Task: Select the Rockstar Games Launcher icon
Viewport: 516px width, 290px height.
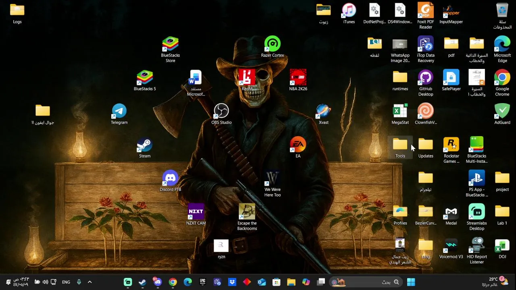Action: point(451,151)
